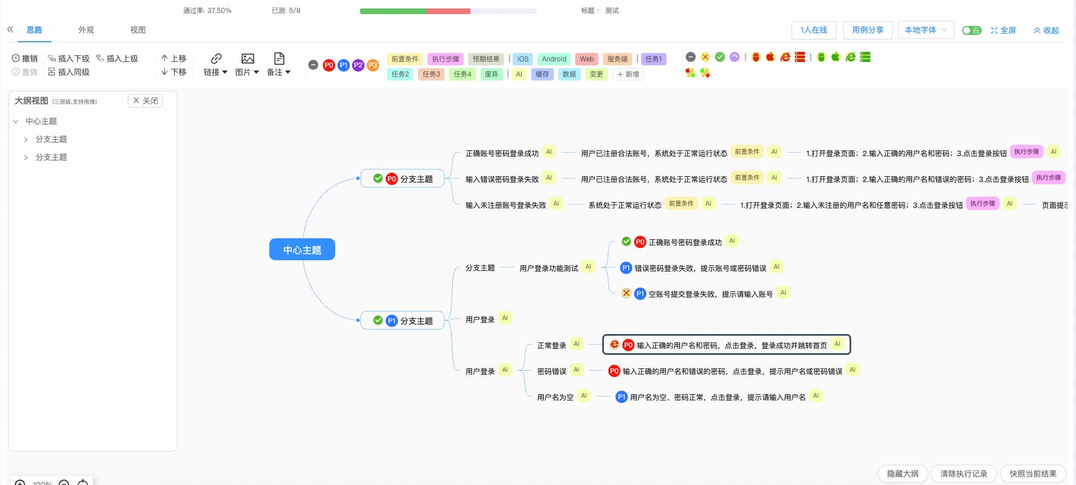This screenshot has height=485, width=1076.
Task: Select the green Apple platform icon
Action: click(x=835, y=57)
